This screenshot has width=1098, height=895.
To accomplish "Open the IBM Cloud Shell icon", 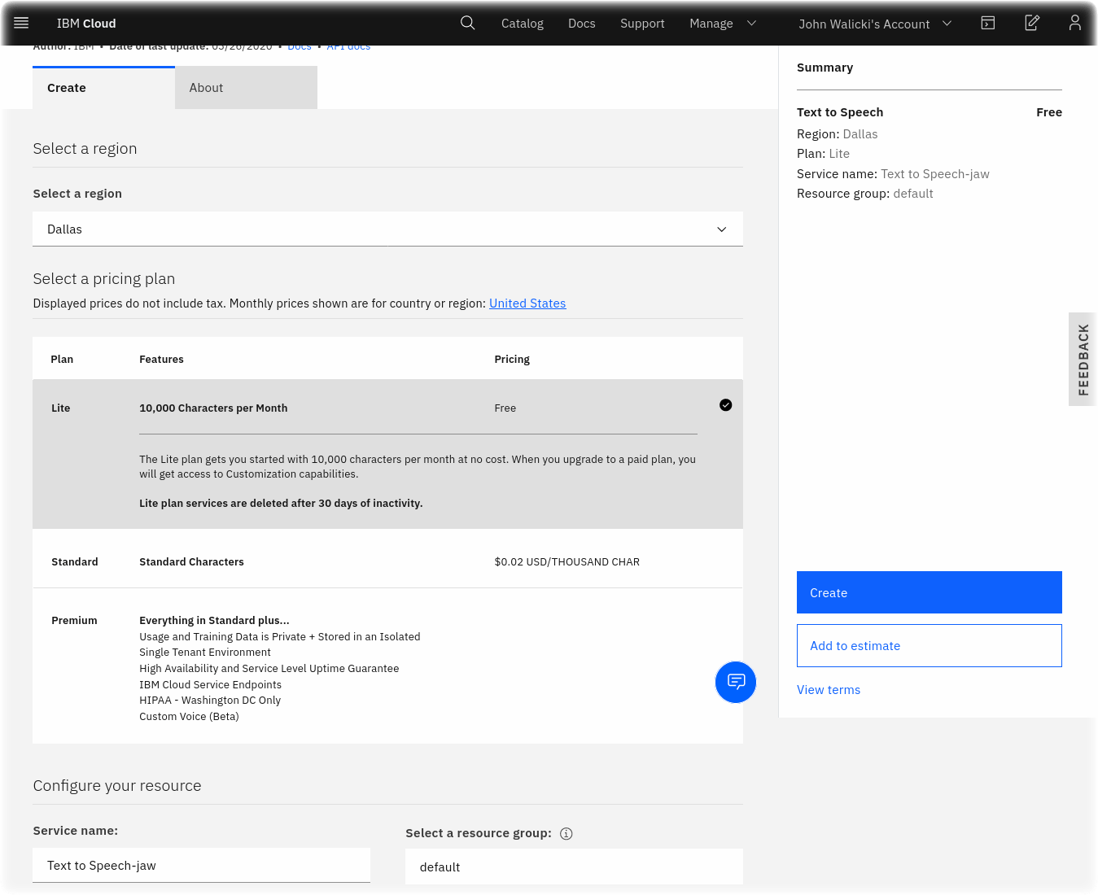I will [987, 23].
